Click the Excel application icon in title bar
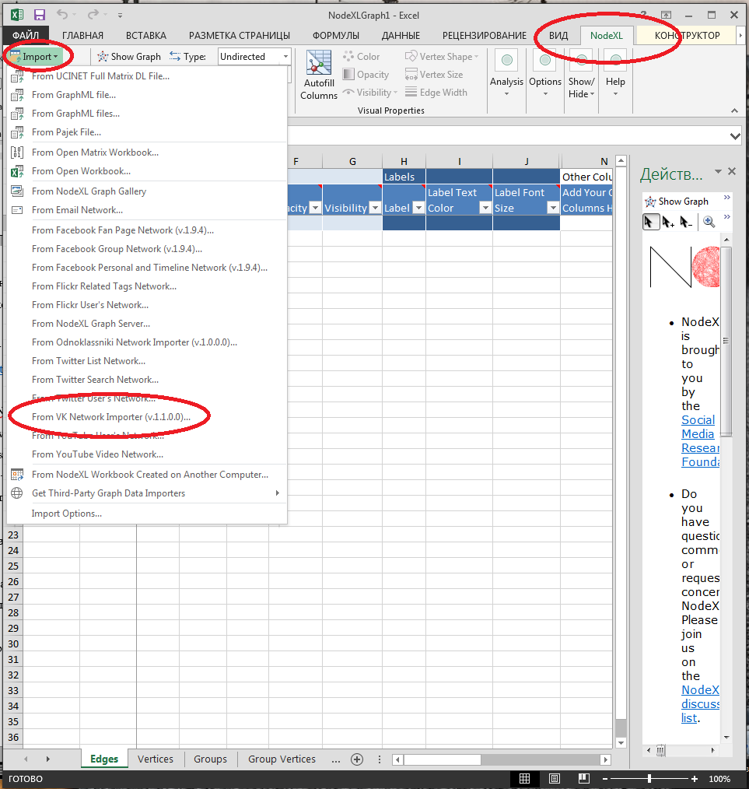Screen dimensions: 749x789 coord(16,15)
